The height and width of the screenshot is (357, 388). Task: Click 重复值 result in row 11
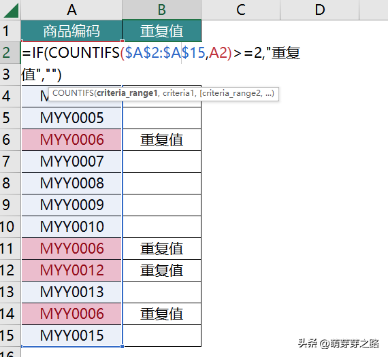[x=162, y=248]
